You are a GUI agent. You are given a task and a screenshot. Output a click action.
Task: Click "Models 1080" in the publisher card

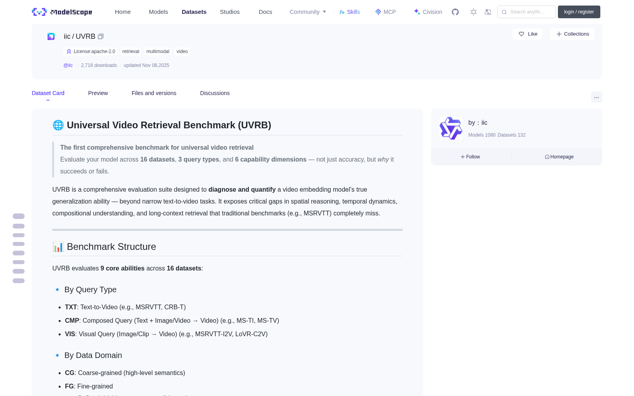[482, 135]
